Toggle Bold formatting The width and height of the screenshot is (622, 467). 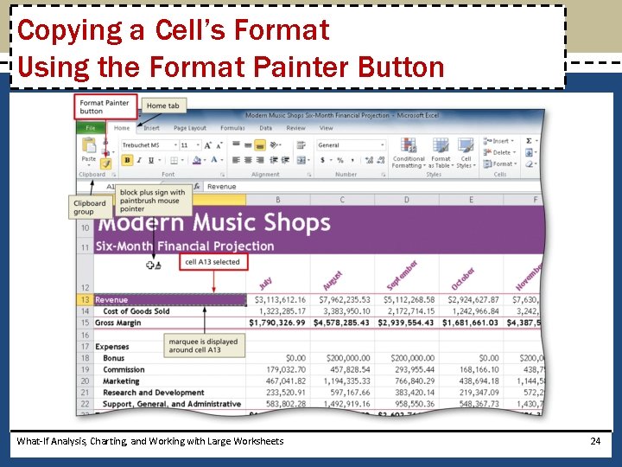[127, 161]
